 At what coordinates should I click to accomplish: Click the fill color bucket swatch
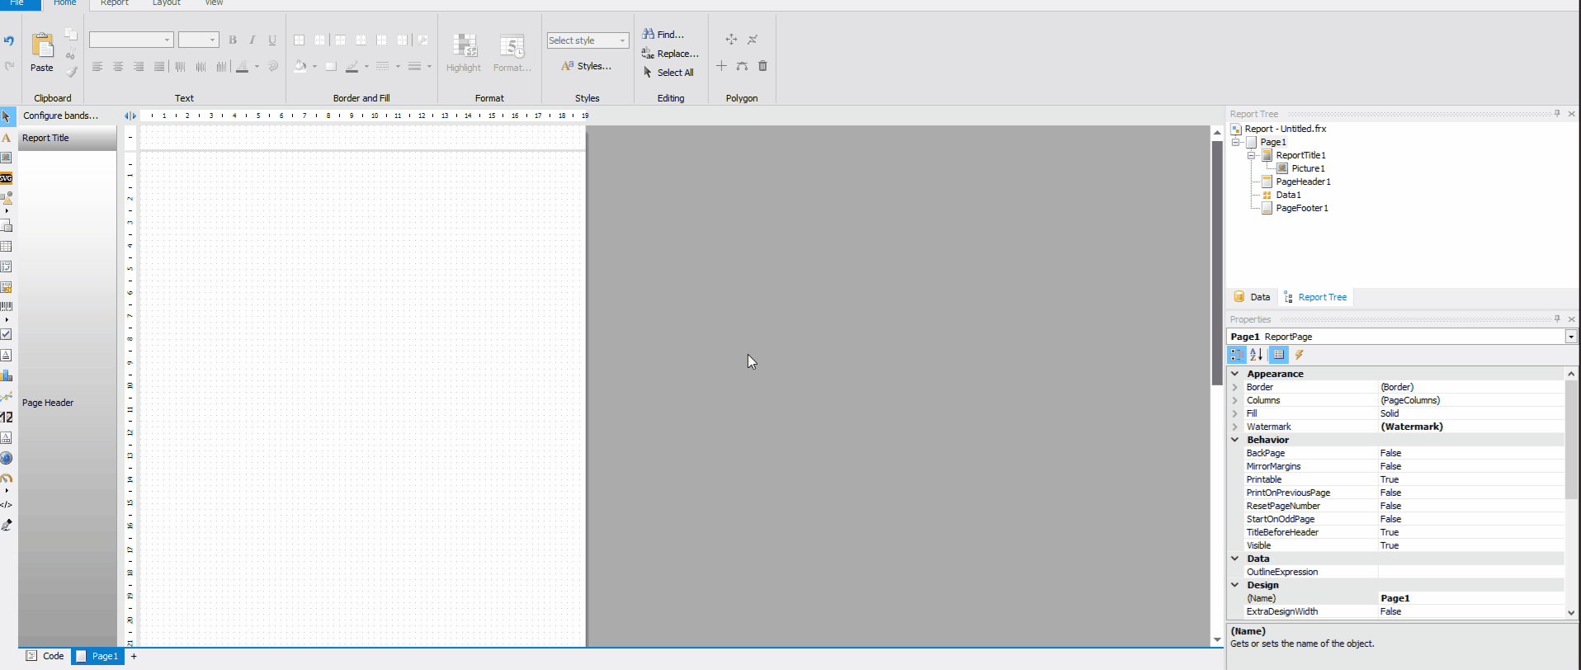tap(300, 67)
